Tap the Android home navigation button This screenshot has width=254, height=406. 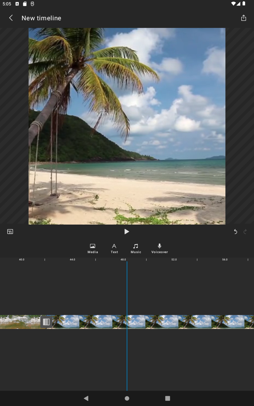[127, 398]
